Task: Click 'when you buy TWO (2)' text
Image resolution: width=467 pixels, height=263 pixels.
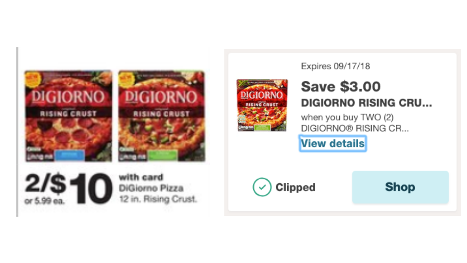Action: [347, 118]
